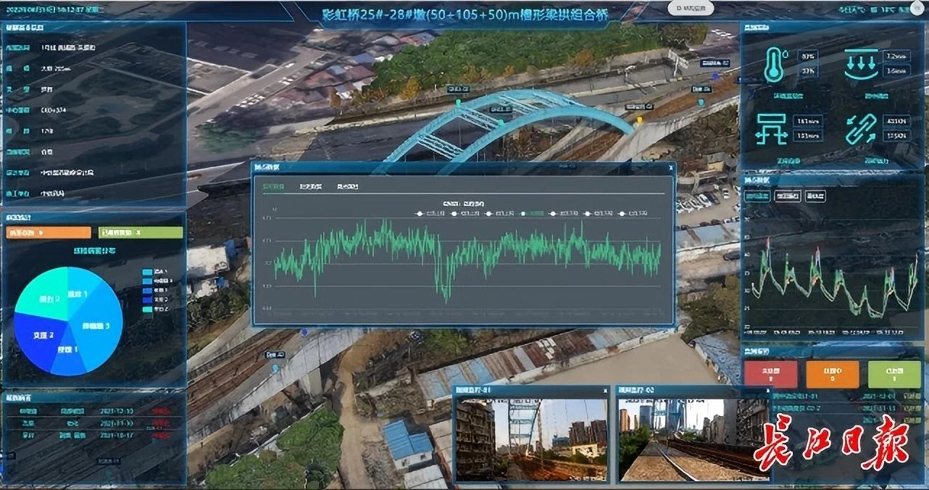Image resolution: width=929 pixels, height=490 pixels.
Task: Close the central green line chart popup
Action: coord(671,167)
